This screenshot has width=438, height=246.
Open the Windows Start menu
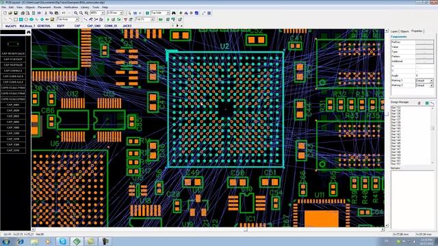point(6,241)
